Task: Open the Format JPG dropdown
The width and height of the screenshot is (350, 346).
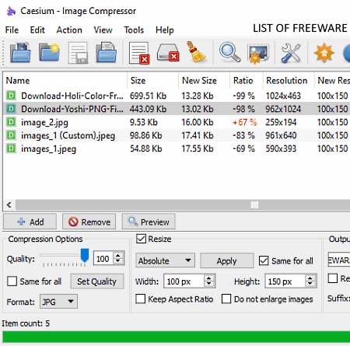Action: (58, 302)
